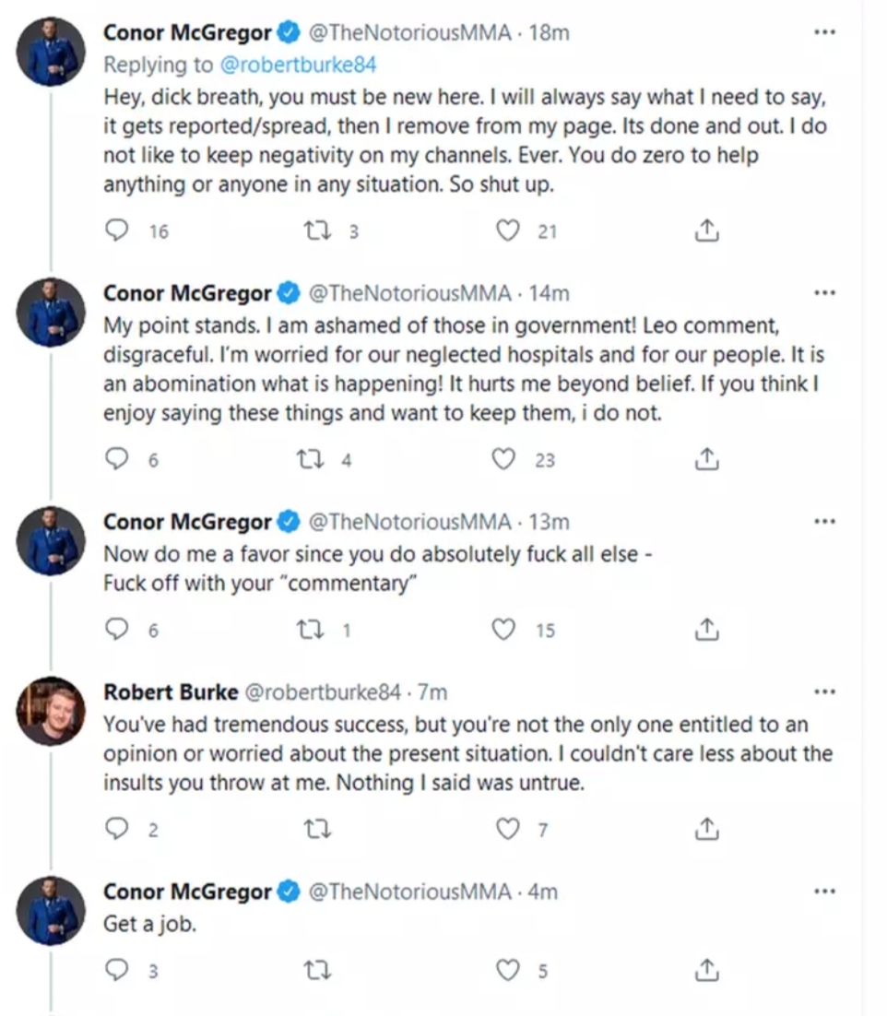Share Robert Burke's tweet
Image resolution: width=887 pixels, height=1016 pixels.
click(x=705, y=829)
